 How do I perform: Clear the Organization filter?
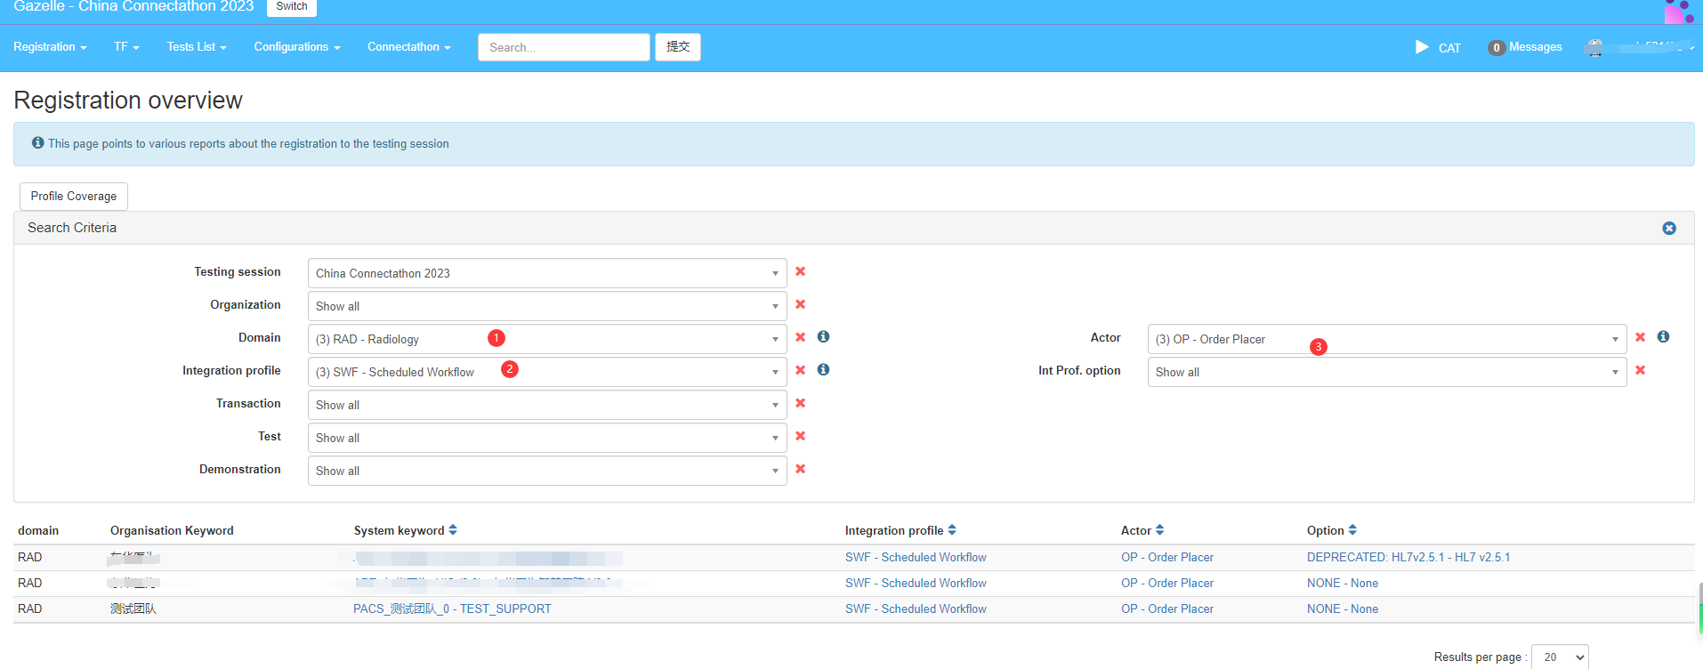pyautogui.click(x=800, y=304)
